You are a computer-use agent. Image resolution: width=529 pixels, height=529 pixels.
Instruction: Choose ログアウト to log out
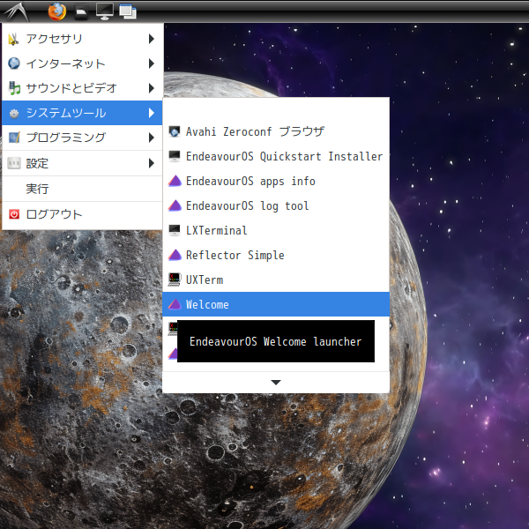[x=82, y=214]
